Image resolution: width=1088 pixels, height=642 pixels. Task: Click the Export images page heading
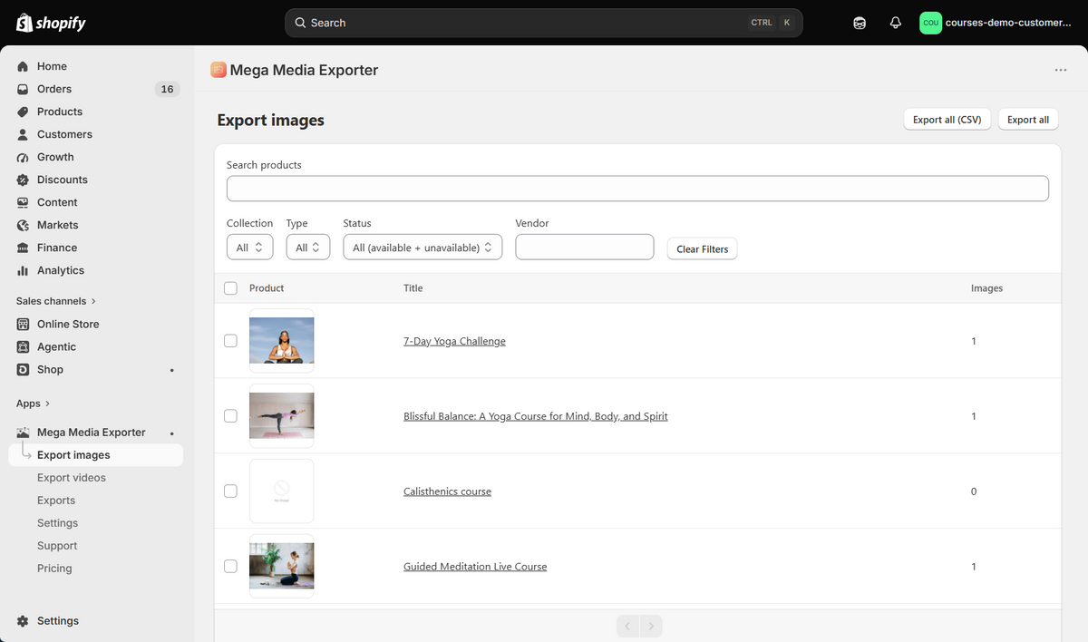click(271, 121)
